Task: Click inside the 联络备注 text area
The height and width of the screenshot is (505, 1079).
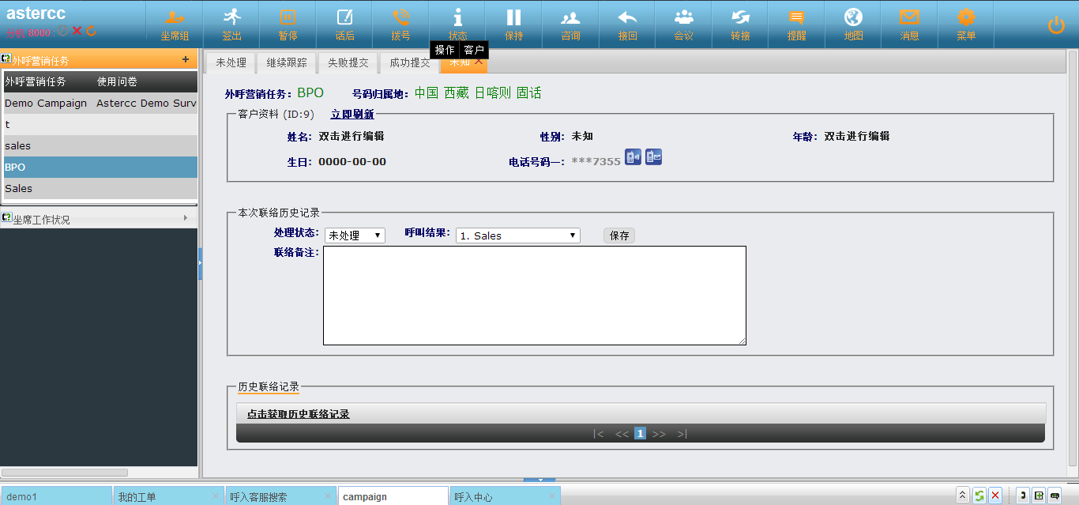Action: (534, 295)
